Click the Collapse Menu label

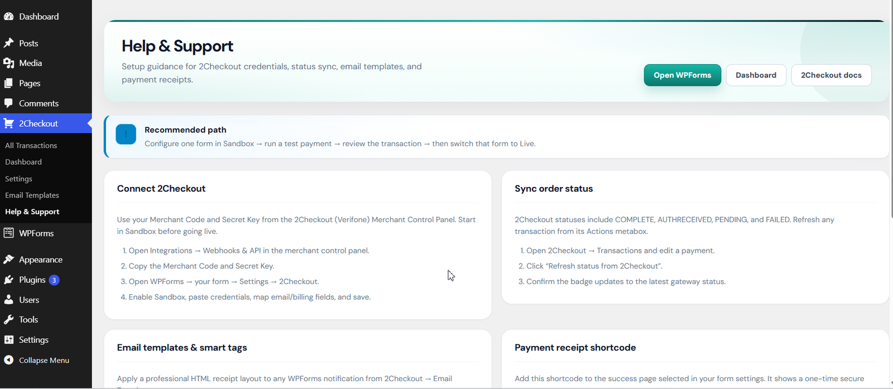44,360
